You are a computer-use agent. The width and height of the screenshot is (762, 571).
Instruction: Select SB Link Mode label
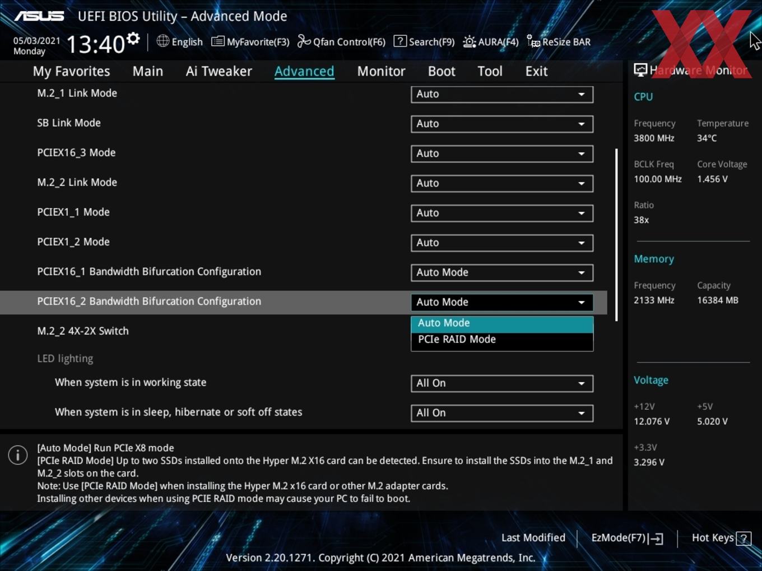click(x=69, y=123)
